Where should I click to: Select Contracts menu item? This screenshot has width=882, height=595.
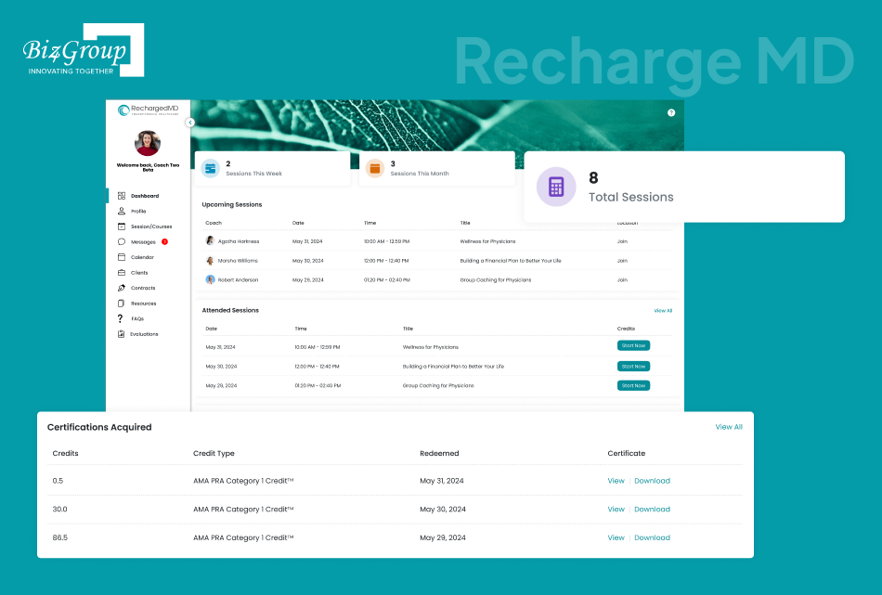[x=143, y=288]
